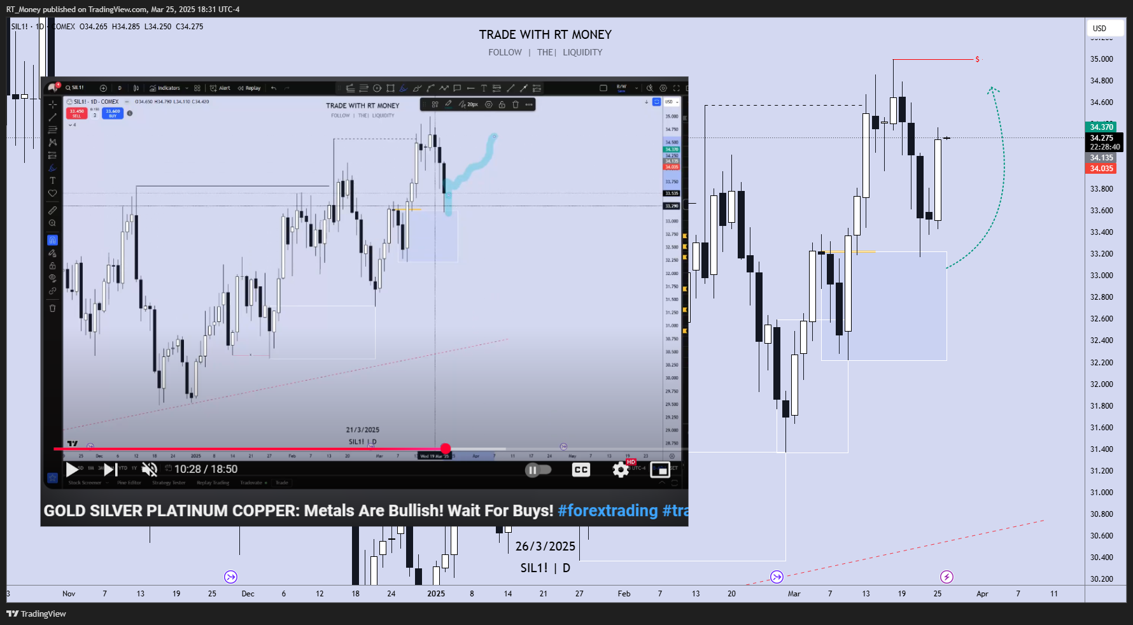This screenshot has height=625, width=1133.
Task: Click the redo arrow in top toolbar
Action: [x=287, y=88]
